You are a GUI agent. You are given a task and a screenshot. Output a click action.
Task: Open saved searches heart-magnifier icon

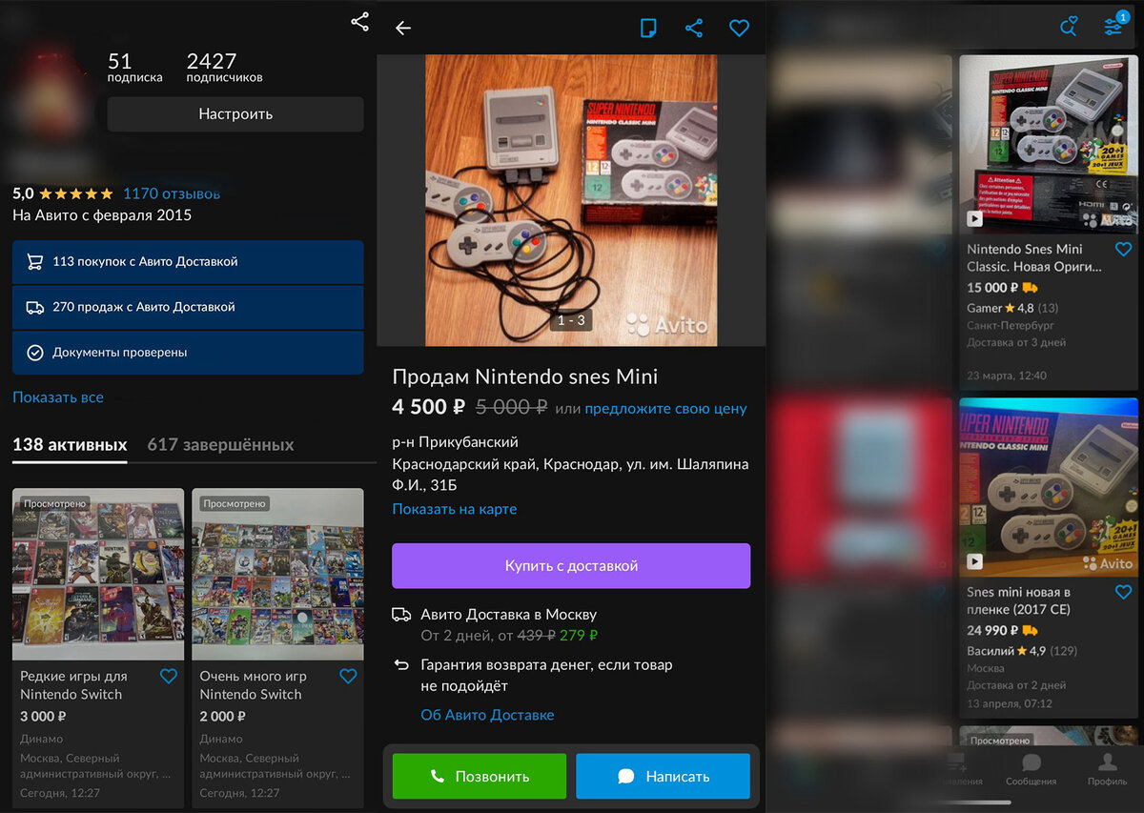[x=1069, y=26]
